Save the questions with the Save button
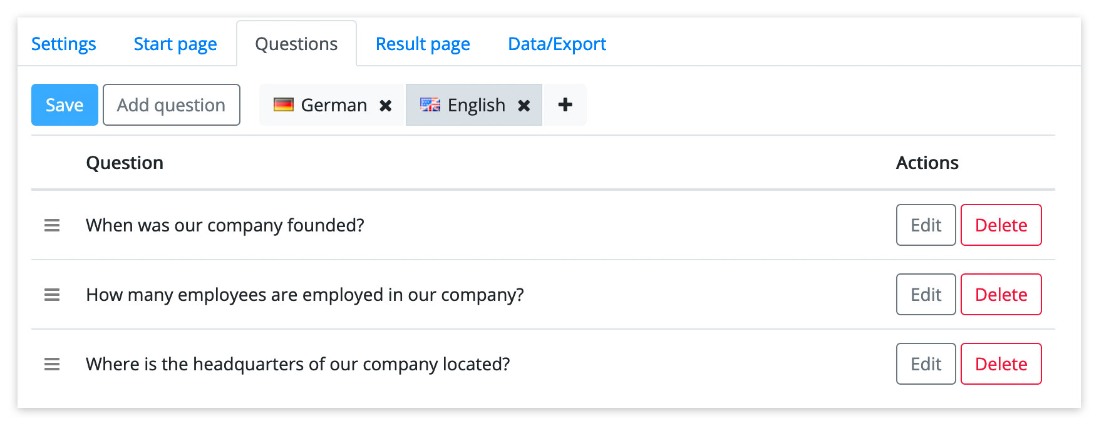The height and width of the screenshot is (426, 1099). tap(64, 105)
